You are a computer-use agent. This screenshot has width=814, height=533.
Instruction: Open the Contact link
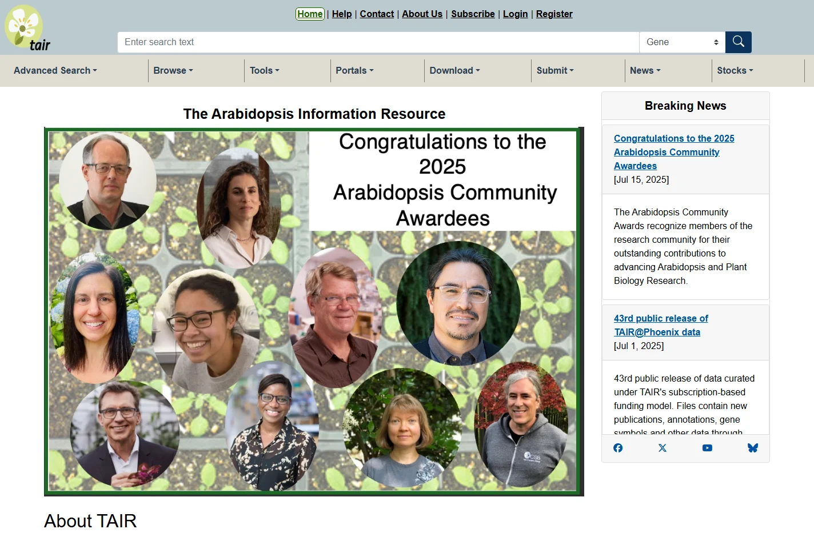tap(377, 14)
